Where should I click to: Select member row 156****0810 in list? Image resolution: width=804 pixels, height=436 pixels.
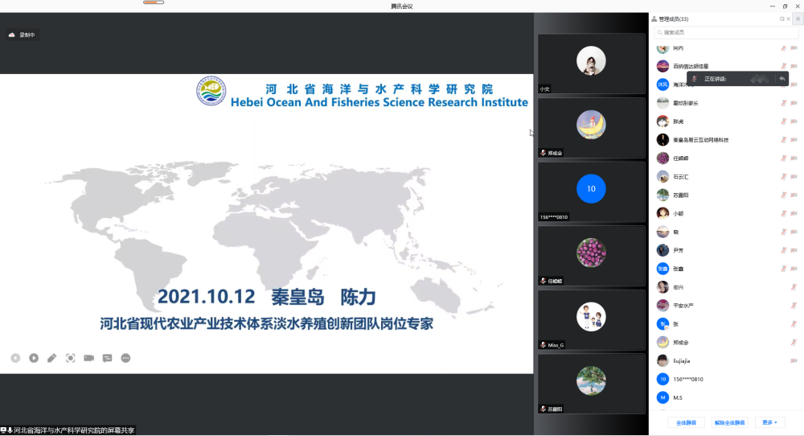727,380
